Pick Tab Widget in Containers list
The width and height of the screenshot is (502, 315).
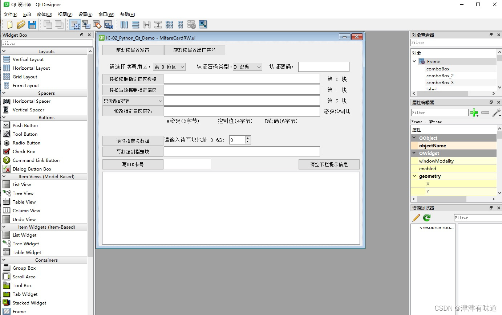(x=25, y=294)
